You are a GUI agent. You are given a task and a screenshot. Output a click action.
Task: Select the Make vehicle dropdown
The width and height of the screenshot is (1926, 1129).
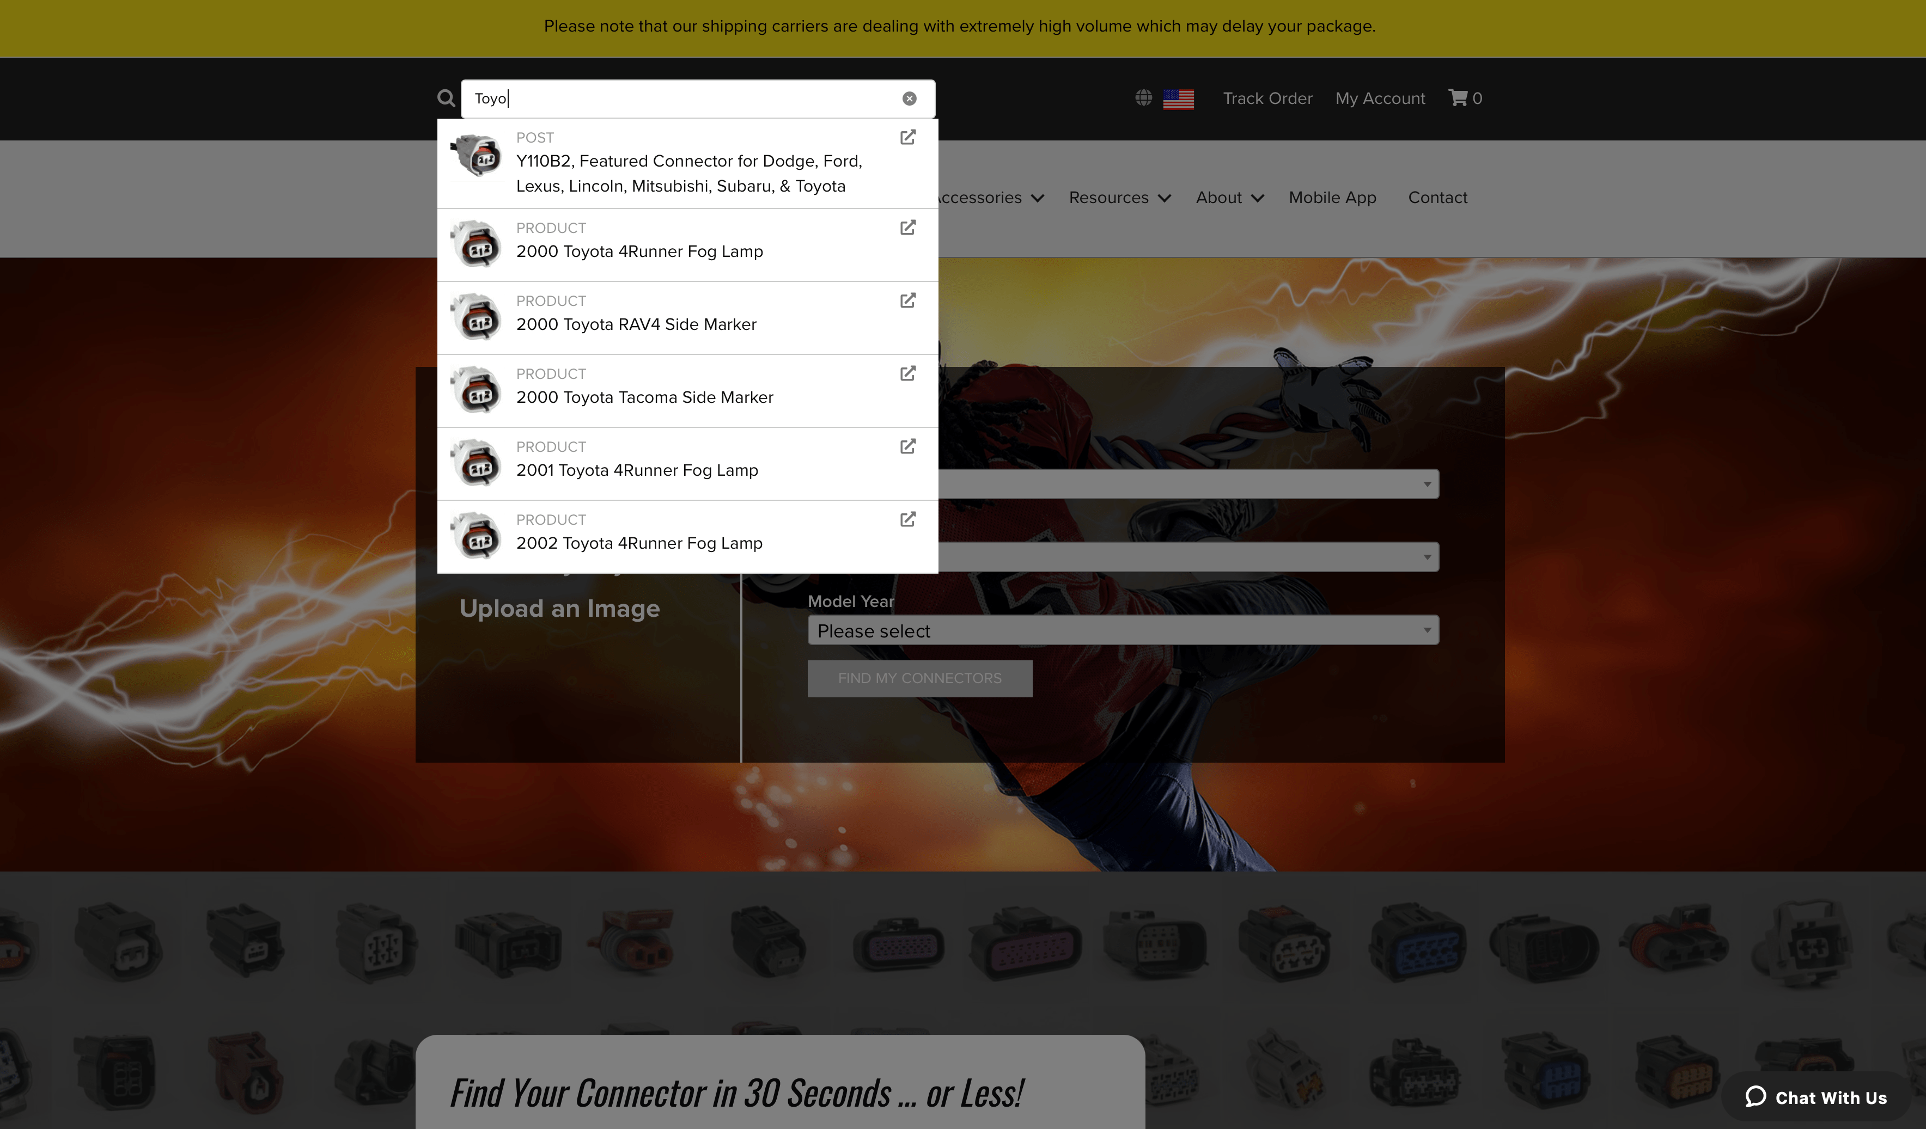coord(1123,481)
